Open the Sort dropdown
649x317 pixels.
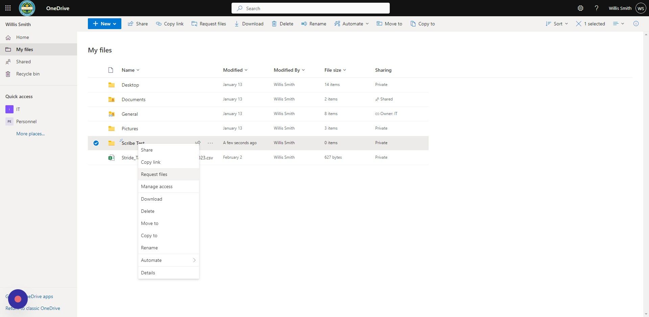(x=556, y=24)
